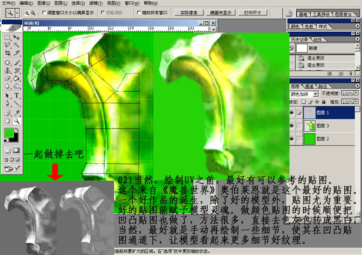Open the History panel flyout menu arrow
362x255 pixels.
(x=357, y=39)
